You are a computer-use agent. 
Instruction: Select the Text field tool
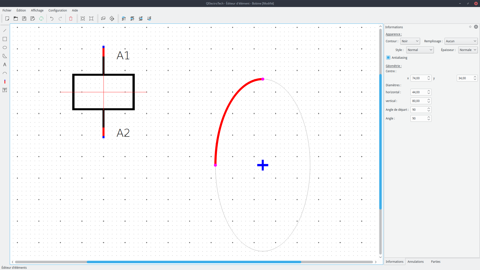(5, 90)
